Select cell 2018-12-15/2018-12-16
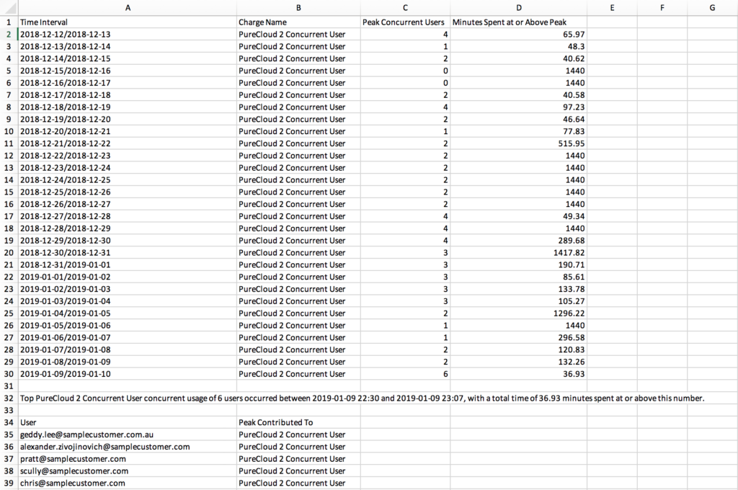Screen dimensions: 738x490 pyautogui.click(x=128, y=71)
